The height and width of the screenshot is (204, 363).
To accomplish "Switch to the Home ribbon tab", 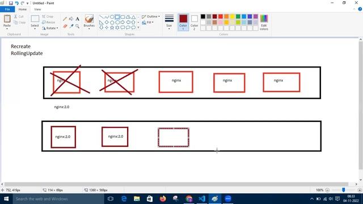I will tap(23, 9).
